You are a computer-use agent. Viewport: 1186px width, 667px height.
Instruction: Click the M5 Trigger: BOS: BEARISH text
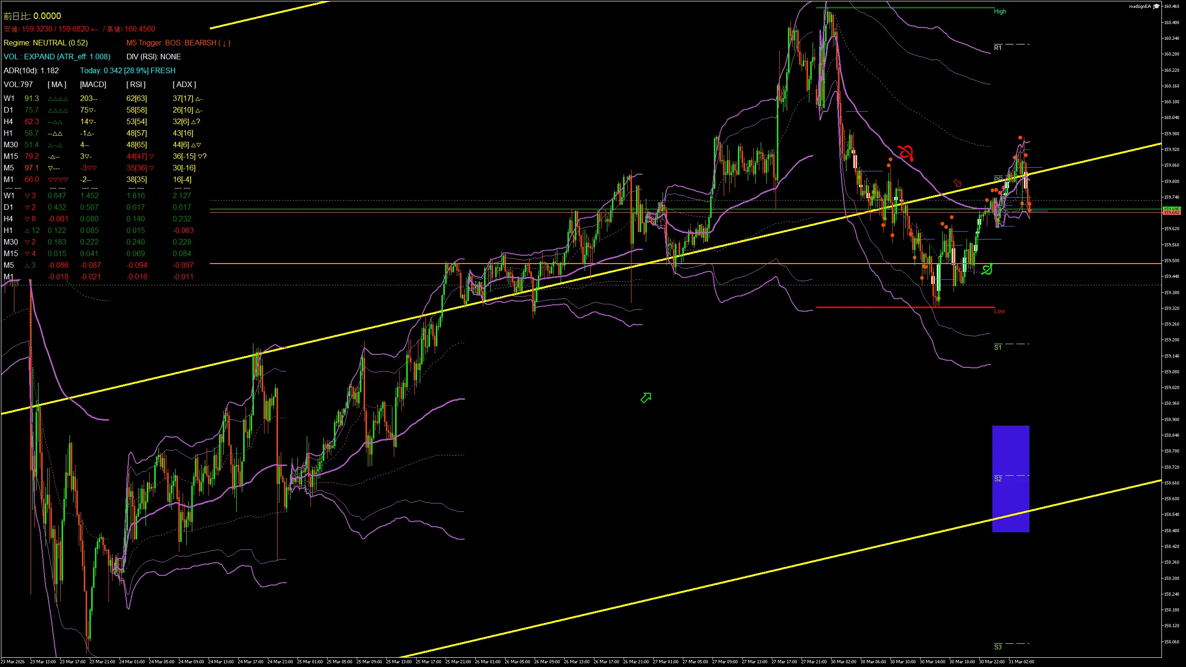pyautogui.click(x=179, y=43)
